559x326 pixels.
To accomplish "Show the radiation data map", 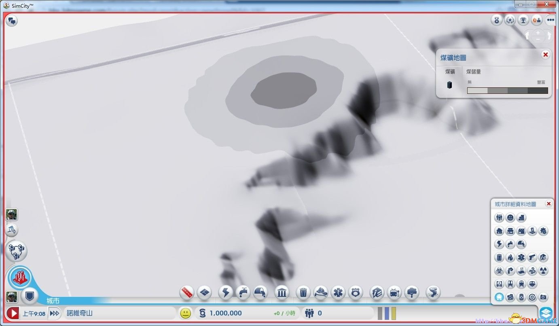I will [543, 270].
